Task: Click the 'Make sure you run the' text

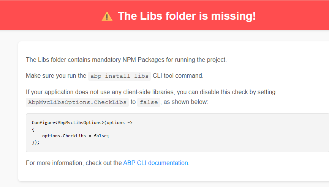Action: tap(56, 75)
